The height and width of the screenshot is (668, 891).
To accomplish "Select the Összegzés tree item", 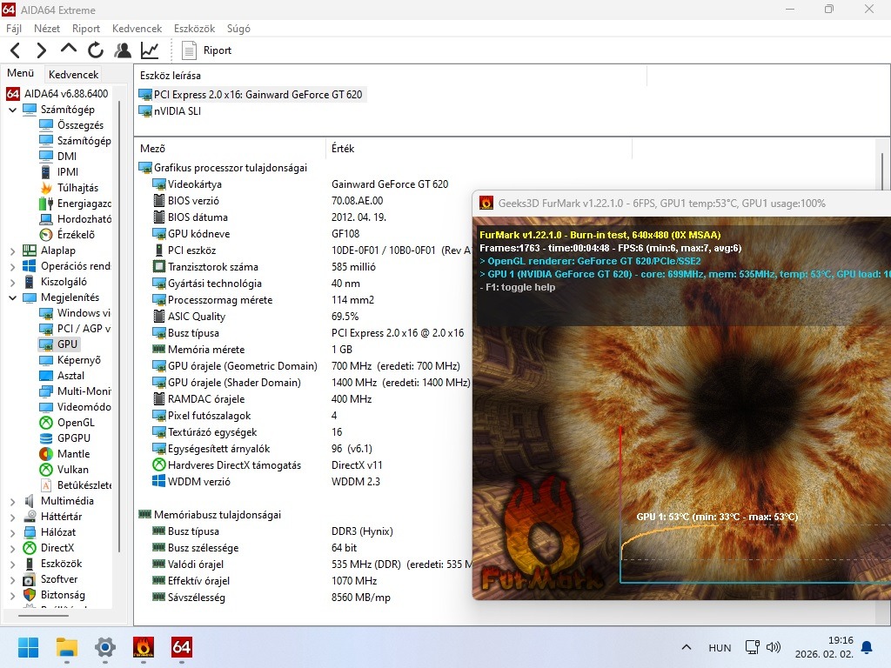I will [71, 125].
